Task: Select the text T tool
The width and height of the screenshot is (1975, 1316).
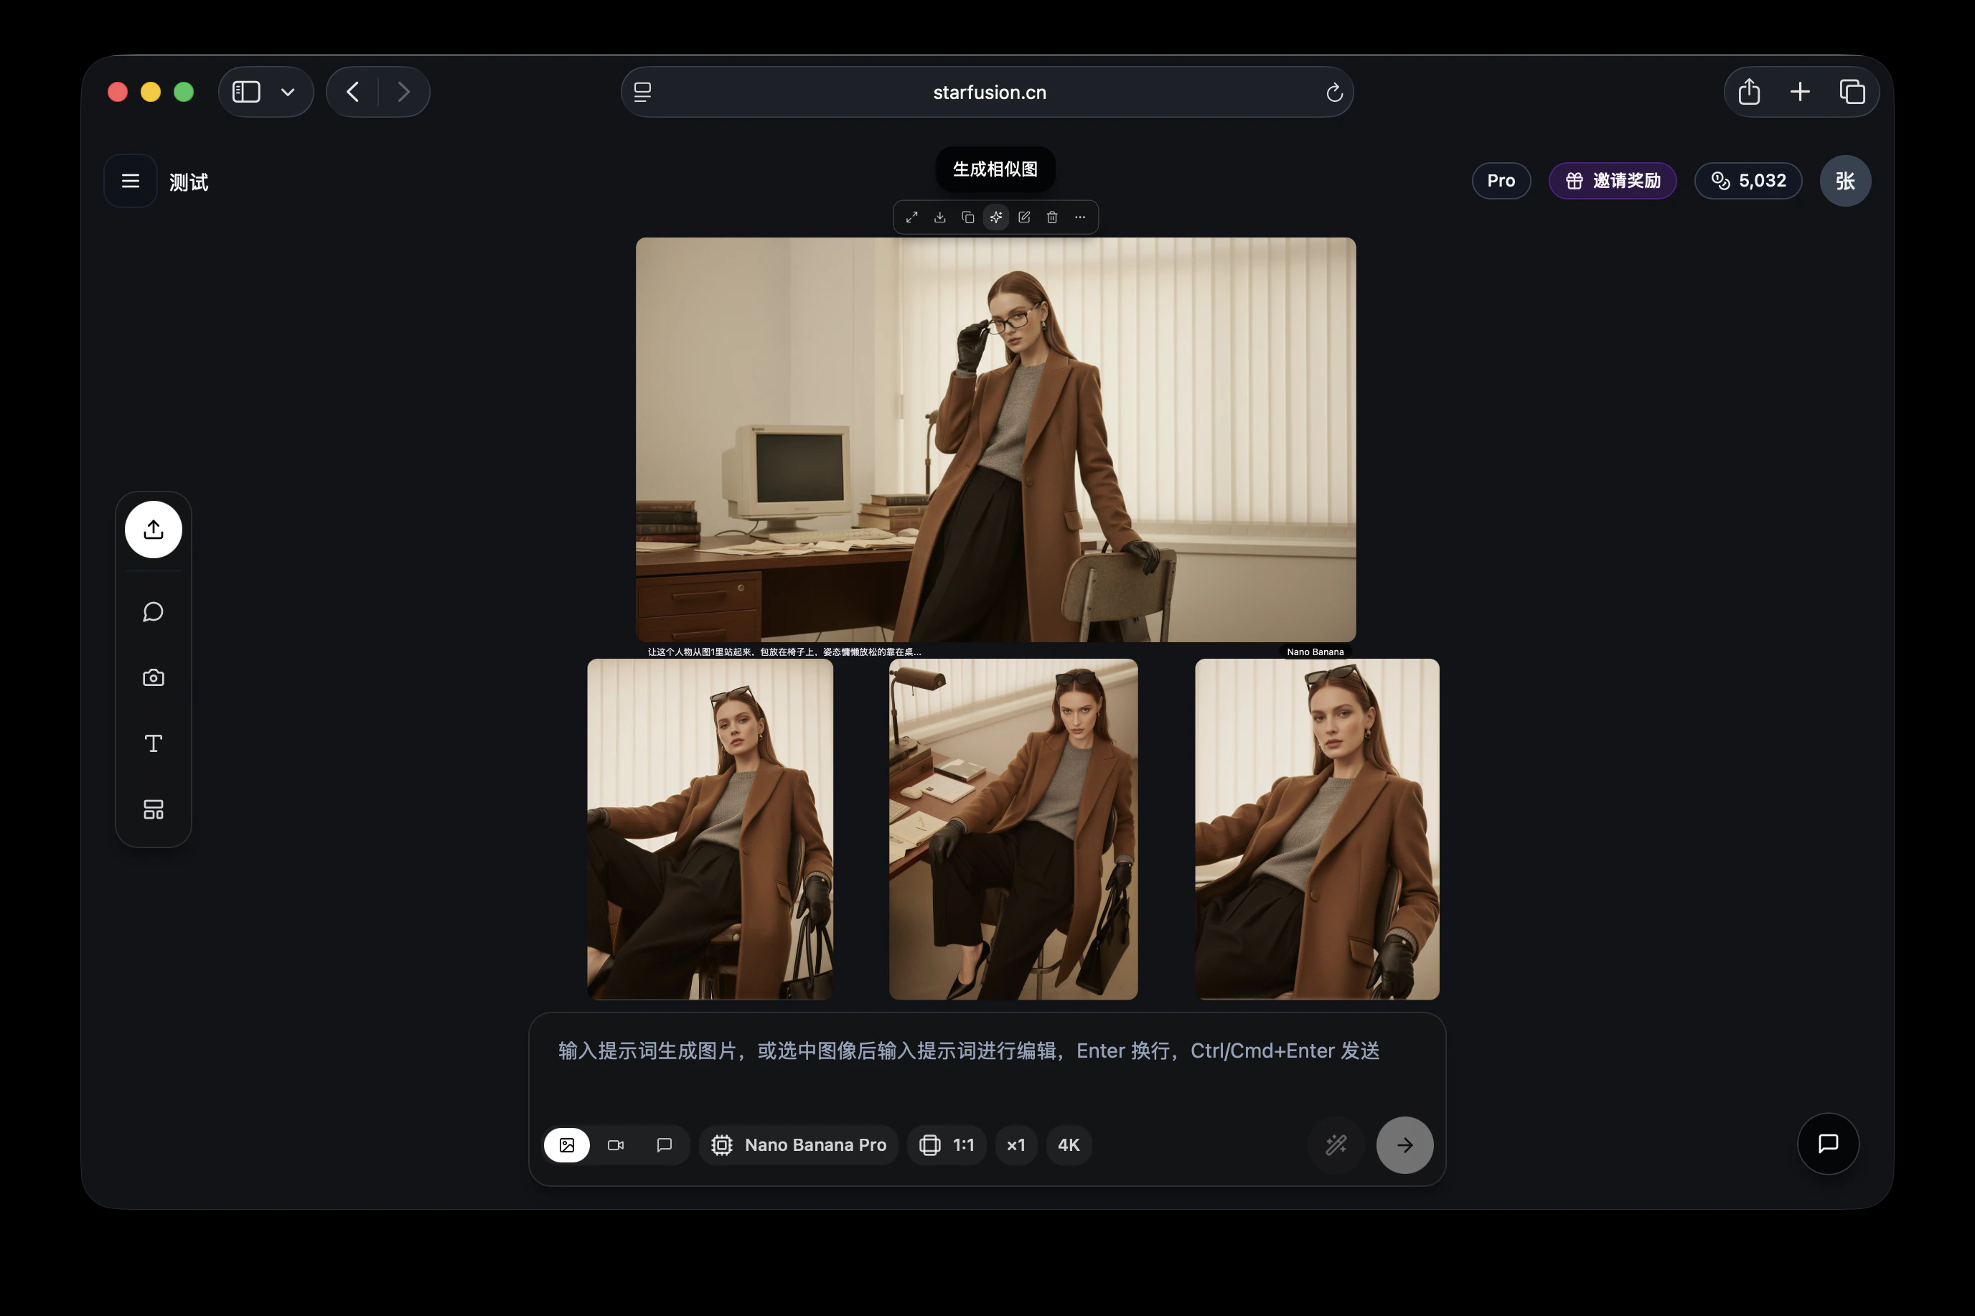Action: point(154,743)
